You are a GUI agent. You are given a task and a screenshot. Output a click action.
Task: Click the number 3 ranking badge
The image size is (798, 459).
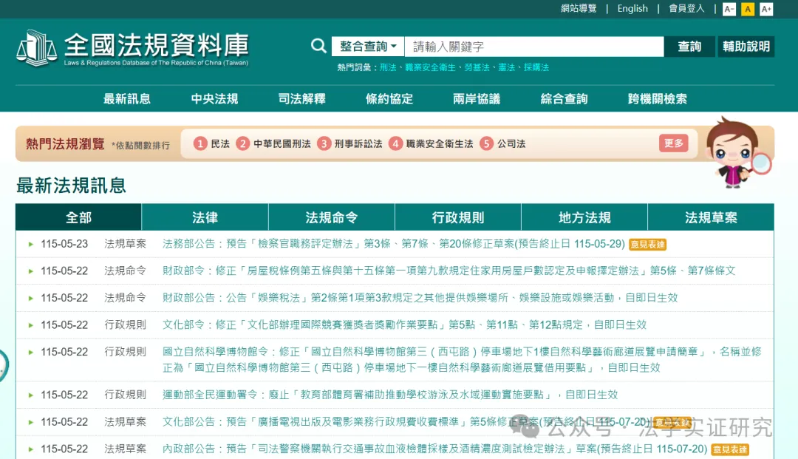[324, 143]
